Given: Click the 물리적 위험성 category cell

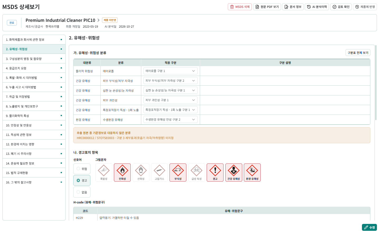Looking at the screenshot, I should [87, 71].
